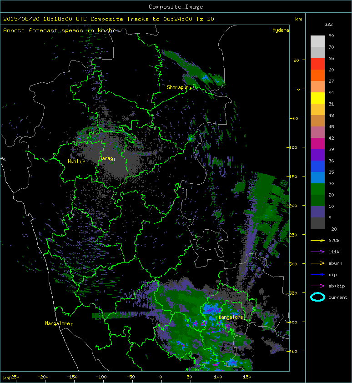Click the -450 value on vertical axis
Screen dimensions: 352x383
point(292,351)
